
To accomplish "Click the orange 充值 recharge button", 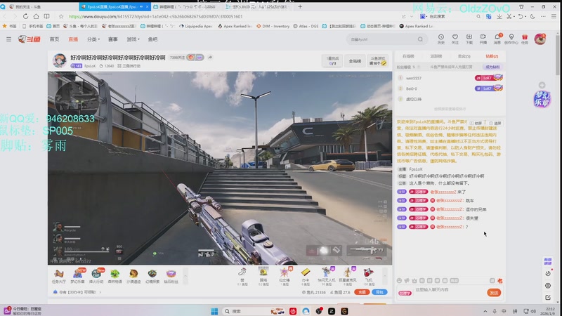I will click(362, 292).
